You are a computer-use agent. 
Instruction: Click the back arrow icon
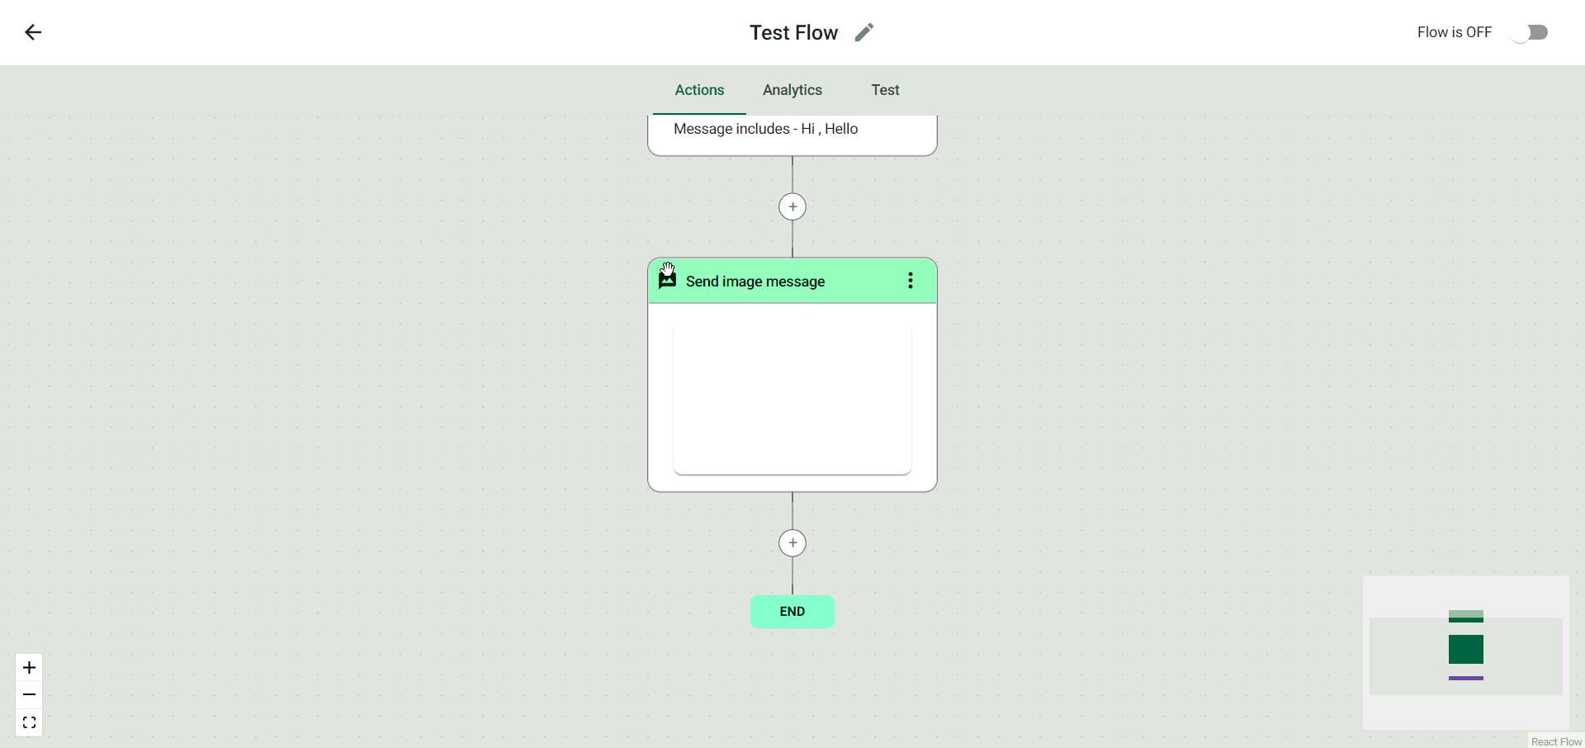click(33, 32)
